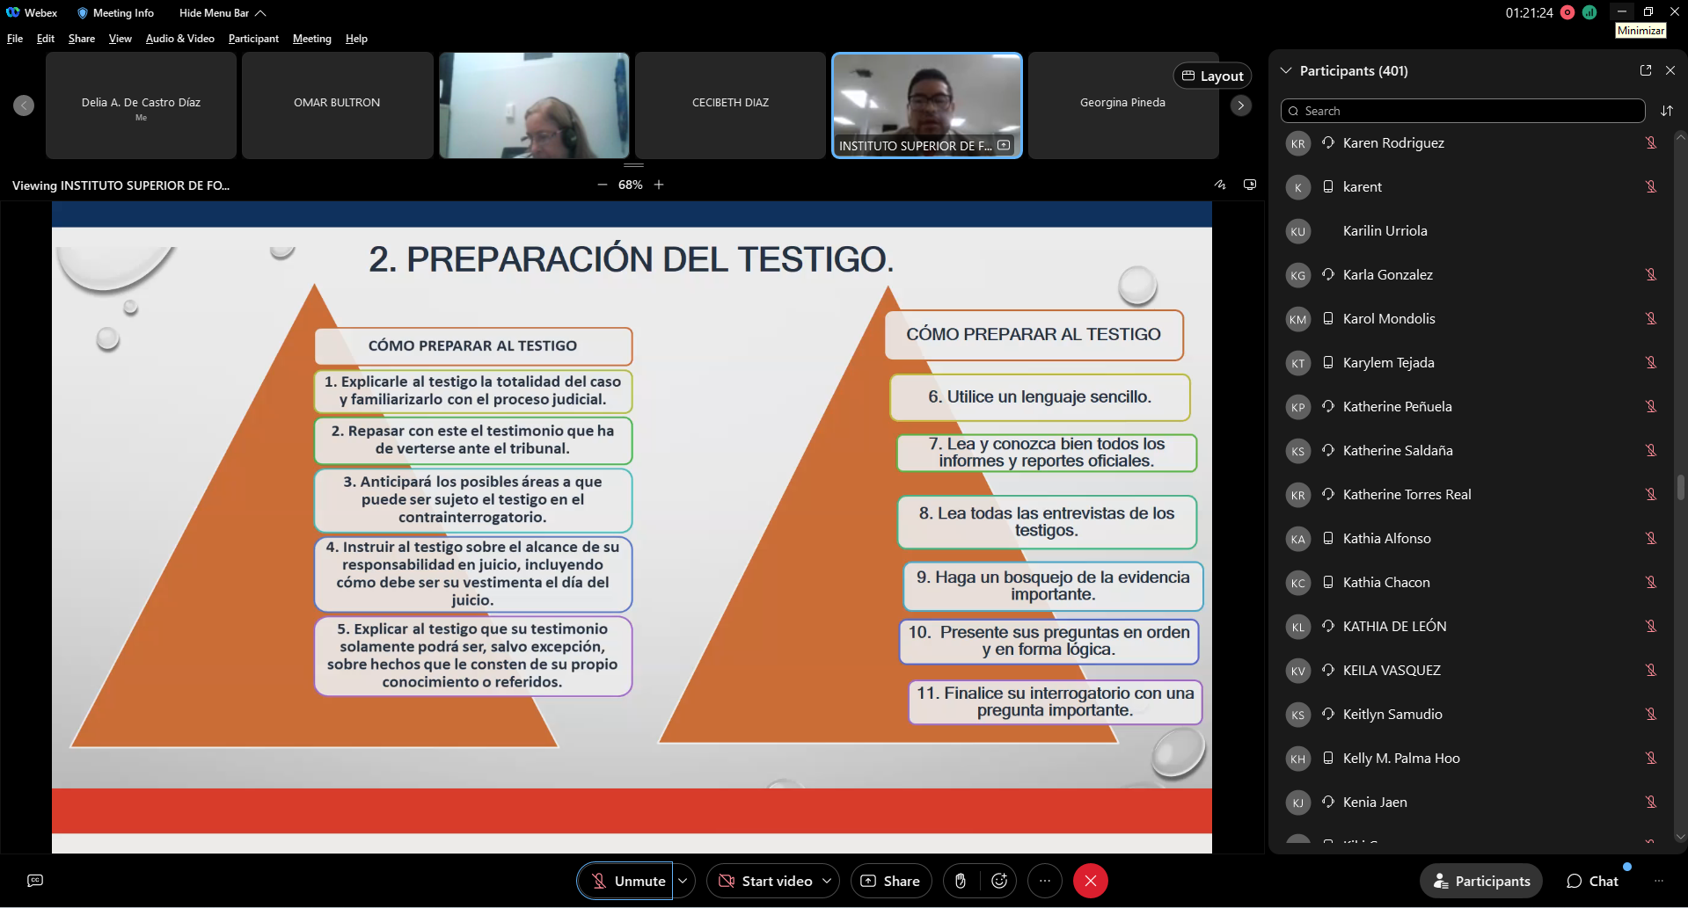Open the reactions emoji menu
Screen dimensions: 1688x908
point(999,881)
